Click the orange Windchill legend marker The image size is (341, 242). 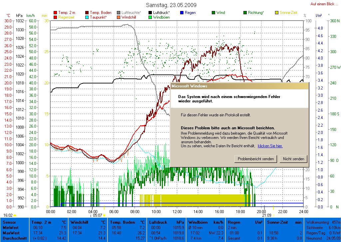point(119,17)
